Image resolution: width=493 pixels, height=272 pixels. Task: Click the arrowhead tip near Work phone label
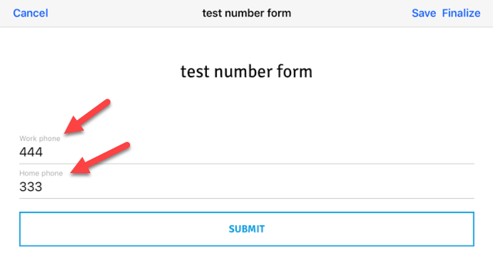click(x=66, y=130)
